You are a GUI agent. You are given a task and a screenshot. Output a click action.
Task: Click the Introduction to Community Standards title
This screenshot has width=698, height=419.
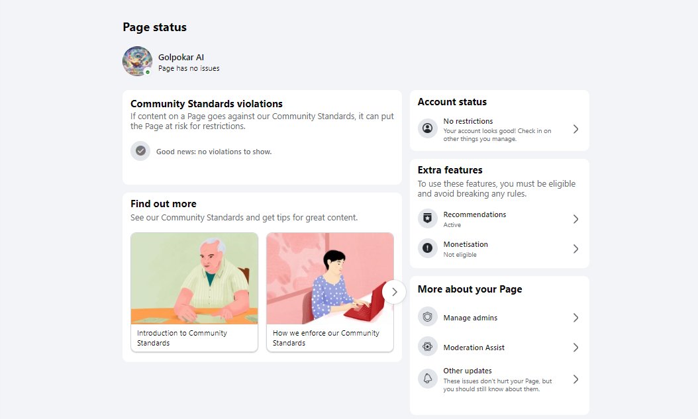point(181,338)
